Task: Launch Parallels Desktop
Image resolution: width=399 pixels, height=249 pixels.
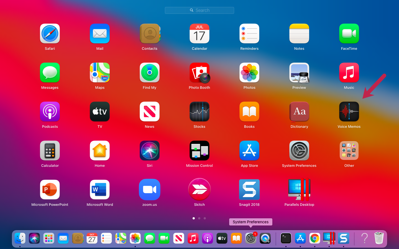Action: tap(299, 190)
